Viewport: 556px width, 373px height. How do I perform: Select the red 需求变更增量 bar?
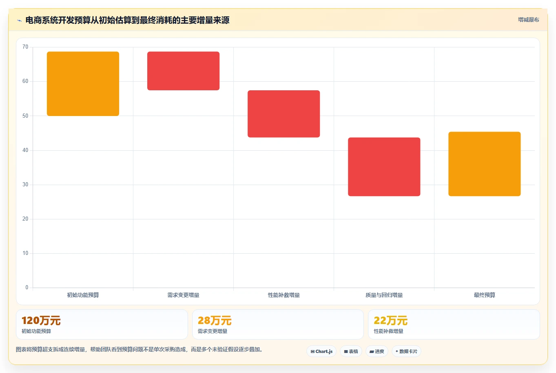point(183,71)
